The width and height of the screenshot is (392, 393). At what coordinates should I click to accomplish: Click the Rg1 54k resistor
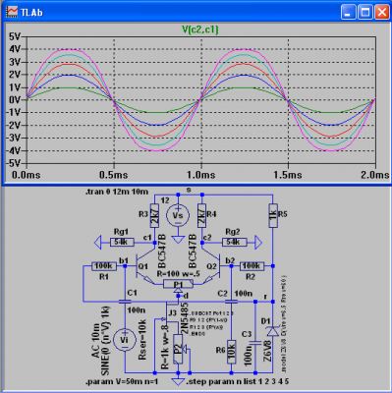click(122, 243)
